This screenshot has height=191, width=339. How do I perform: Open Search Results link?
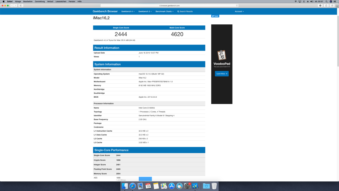[185, 11]
